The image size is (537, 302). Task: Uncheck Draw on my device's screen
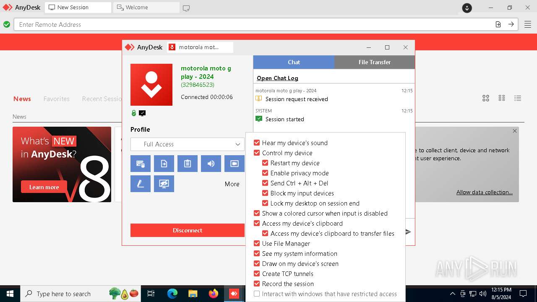coord(257,263)
